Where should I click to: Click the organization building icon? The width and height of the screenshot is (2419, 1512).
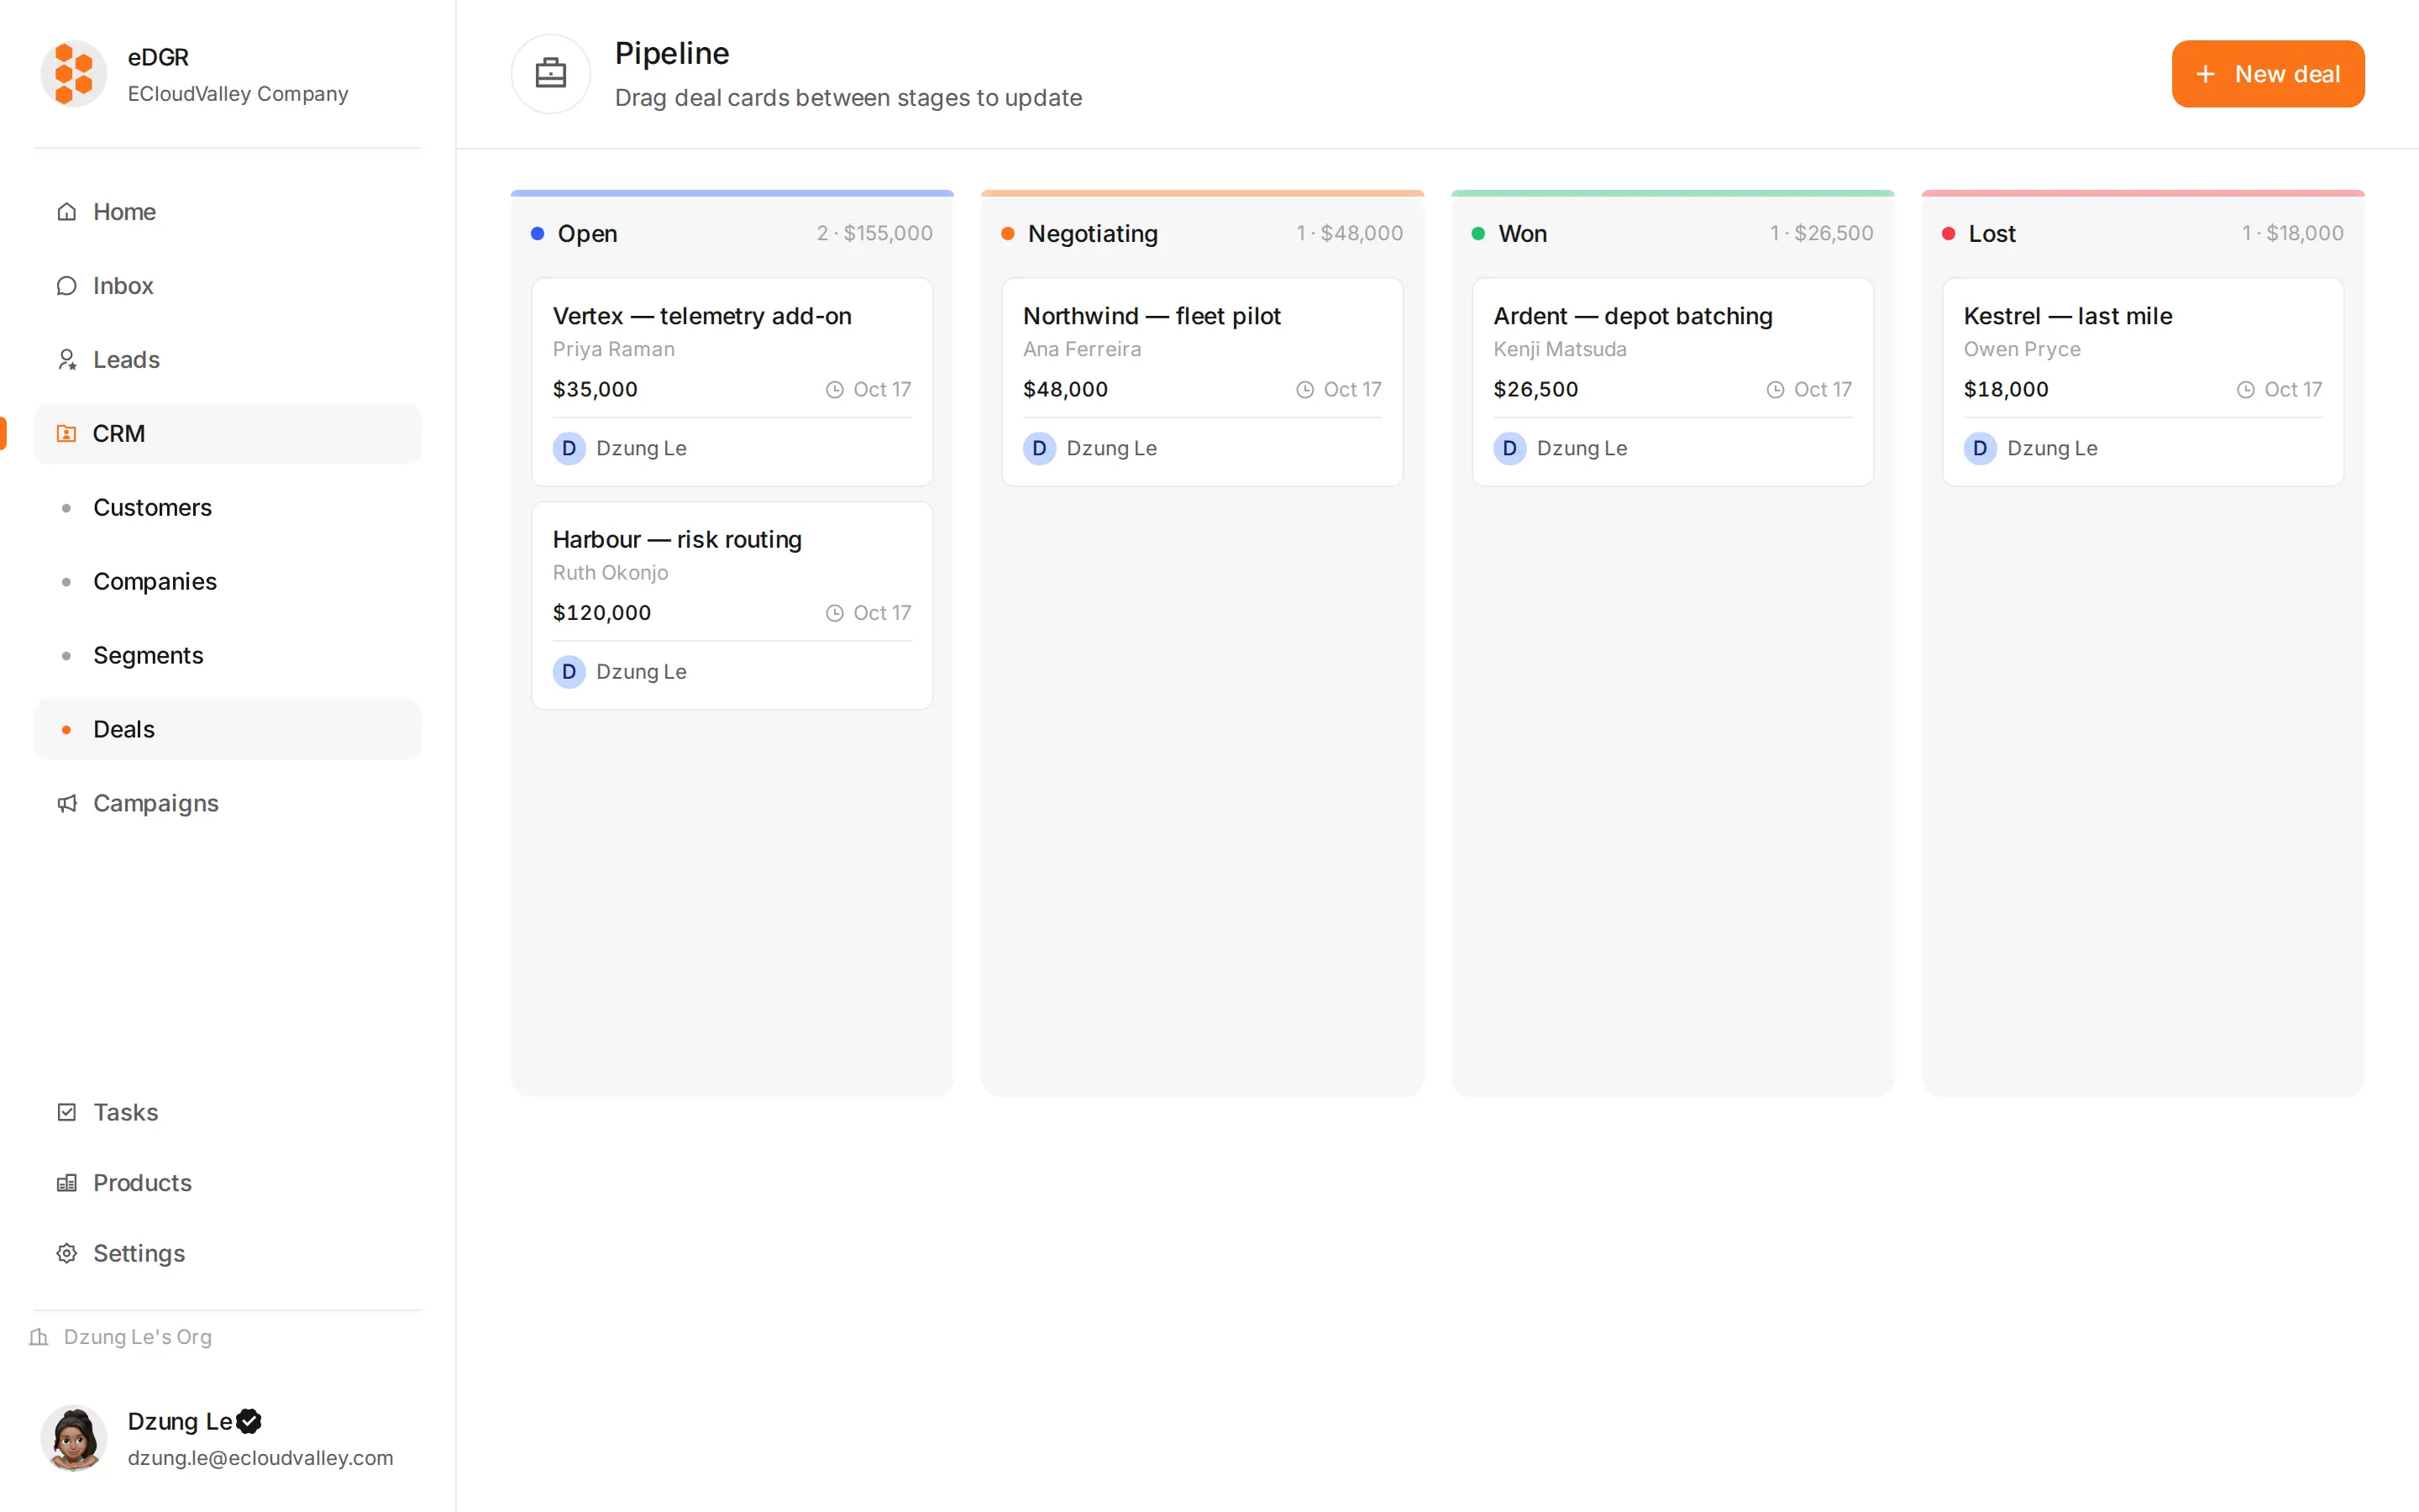(x=39, y=1337)
